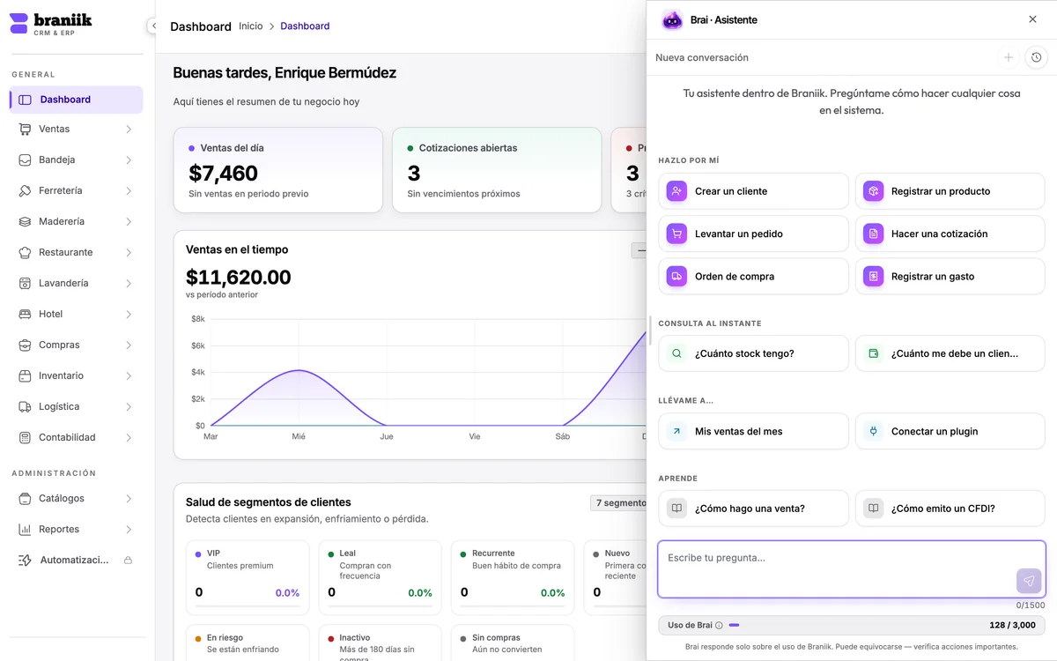This screenshot has width=1057, height=661.
Task: Click the Hotel bed icon
Action: 25,314
